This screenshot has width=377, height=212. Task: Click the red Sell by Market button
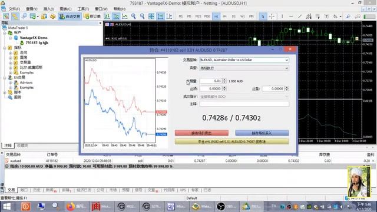[x=201, y=133]
